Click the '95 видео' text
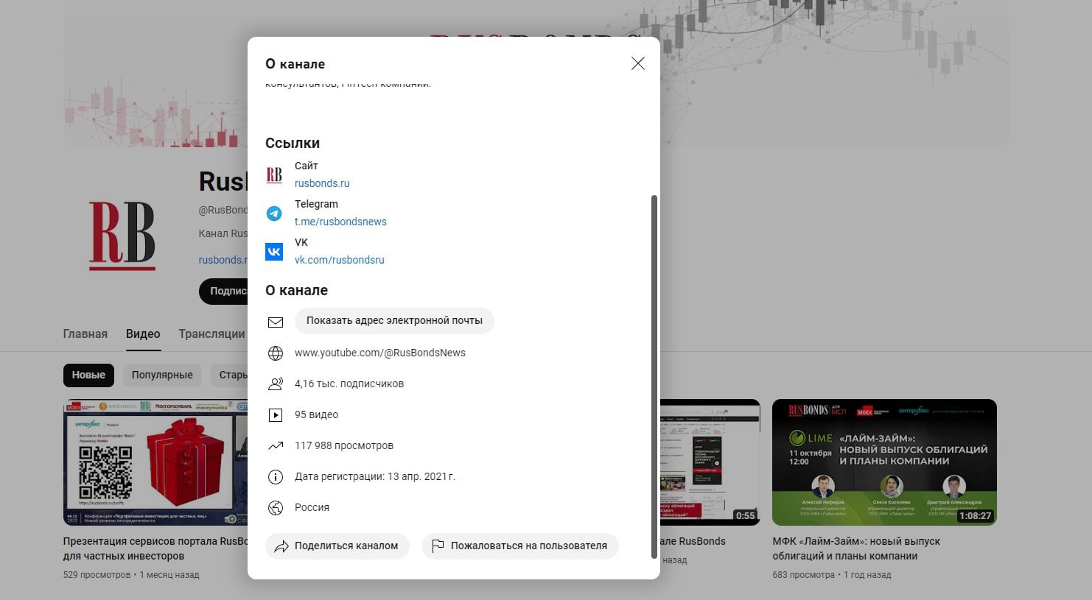Viewport: 1092px width, 600px height. coord(317,415)
